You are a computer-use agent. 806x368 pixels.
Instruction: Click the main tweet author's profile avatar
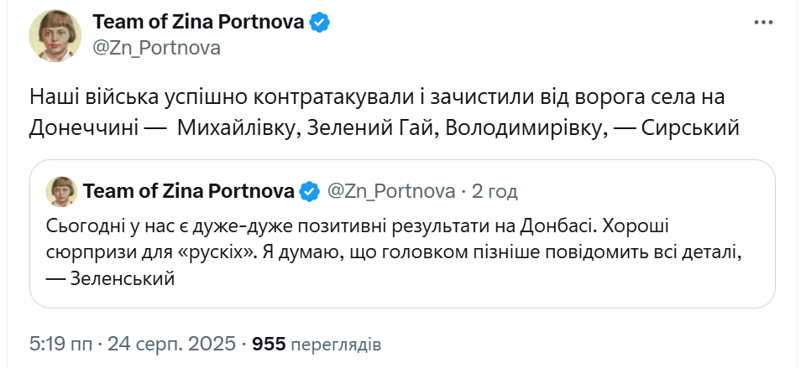click(x=55, y=35)
